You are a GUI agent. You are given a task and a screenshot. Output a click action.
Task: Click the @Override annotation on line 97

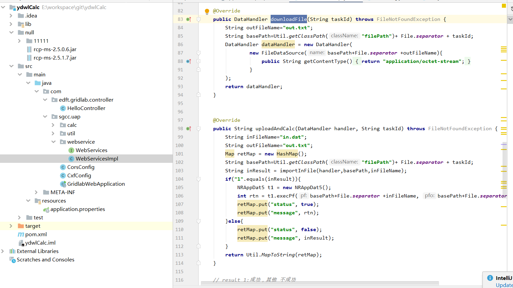[227, 120]
